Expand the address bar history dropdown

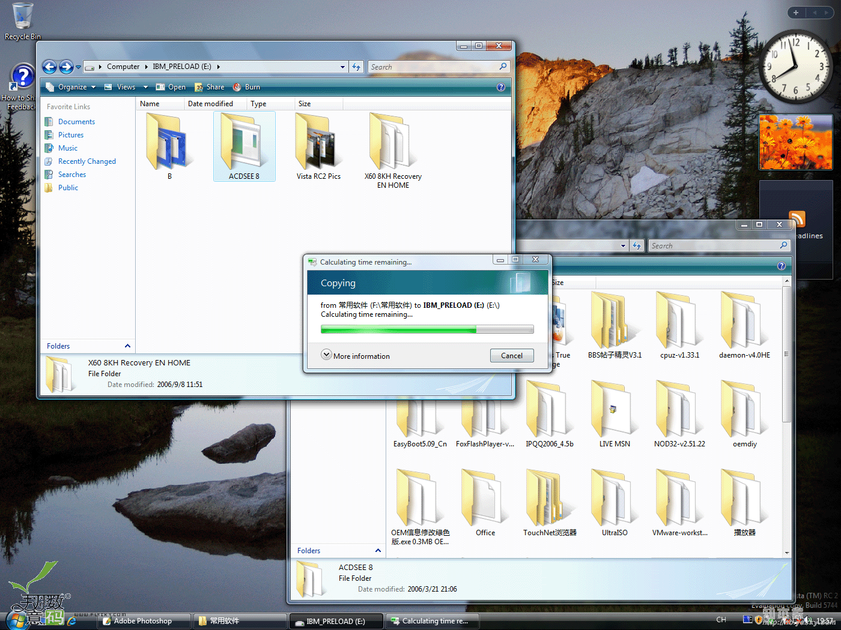(342, 67)
